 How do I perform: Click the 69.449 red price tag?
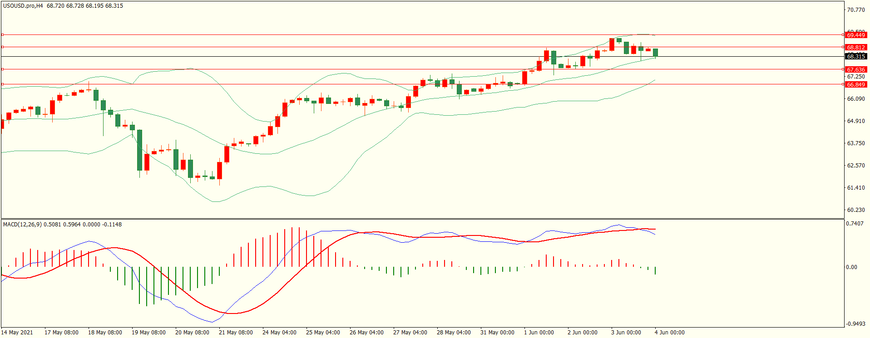[x=855, y=35]
